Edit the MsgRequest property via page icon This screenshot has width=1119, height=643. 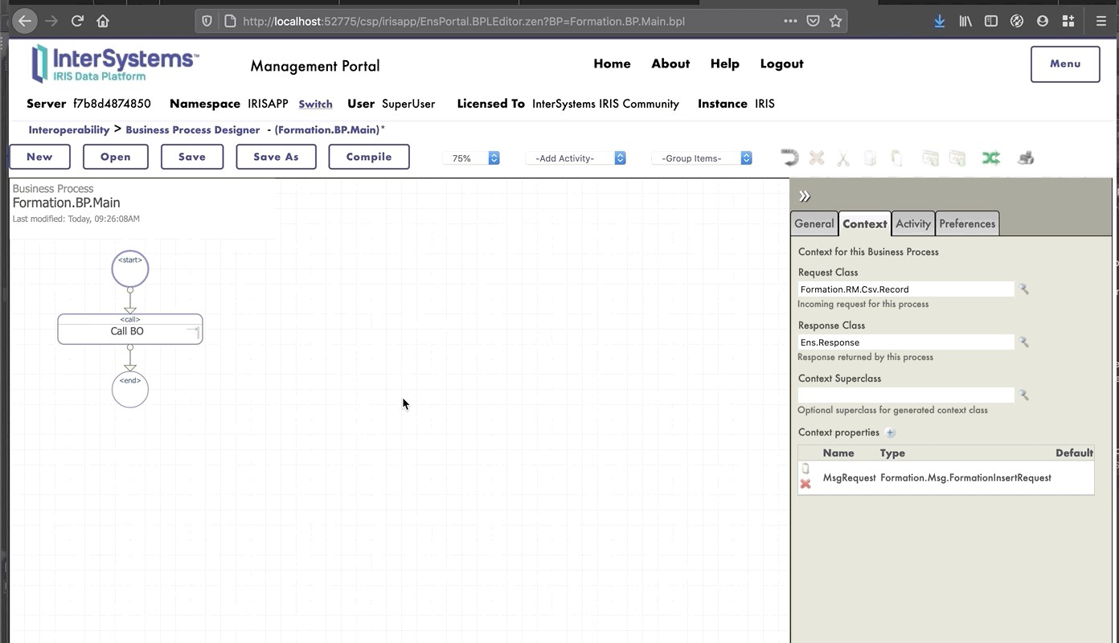(x=805, y=469)
